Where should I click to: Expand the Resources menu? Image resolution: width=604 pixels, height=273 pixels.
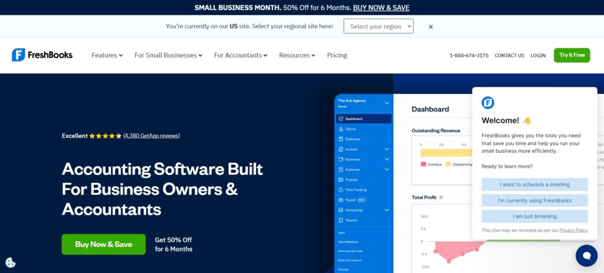pyautogui.click(x=297, y=55)
